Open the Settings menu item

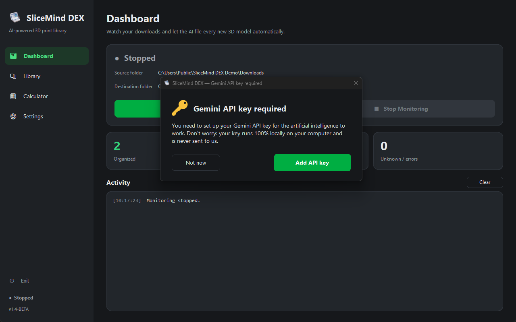coord(47,116)
